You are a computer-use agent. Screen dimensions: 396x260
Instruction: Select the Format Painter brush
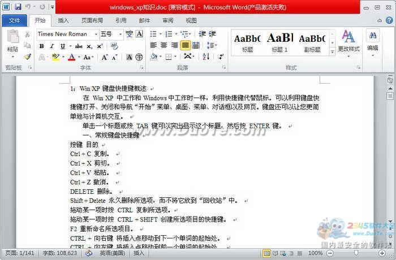click(27, 57)
